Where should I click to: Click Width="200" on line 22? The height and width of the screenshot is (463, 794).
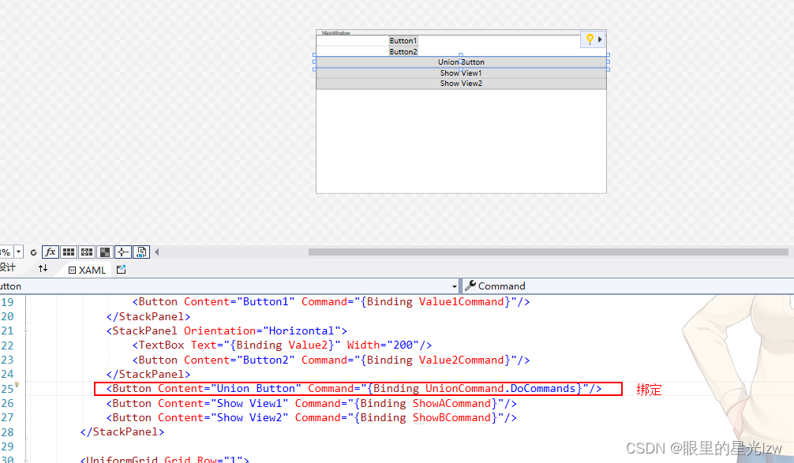[x=383, y=345]
